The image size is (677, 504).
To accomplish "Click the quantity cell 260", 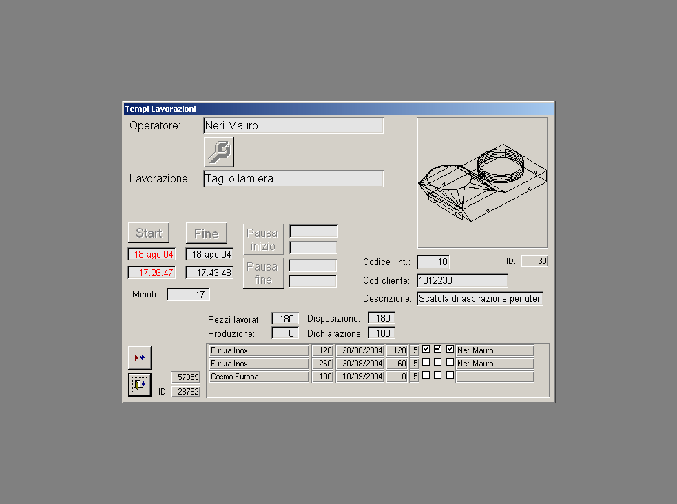I will 322,364.
